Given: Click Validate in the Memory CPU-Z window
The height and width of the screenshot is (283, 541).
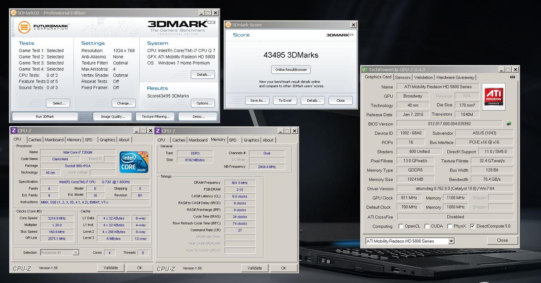Looking at the screenshot, I should coord(255,268).
